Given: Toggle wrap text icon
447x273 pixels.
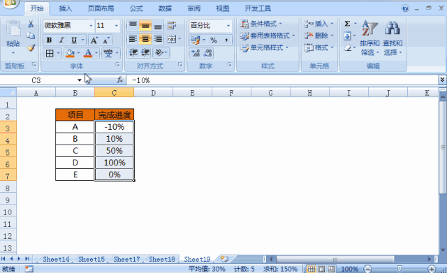Looking at the screenshot, I should click(x=172, y=25).
